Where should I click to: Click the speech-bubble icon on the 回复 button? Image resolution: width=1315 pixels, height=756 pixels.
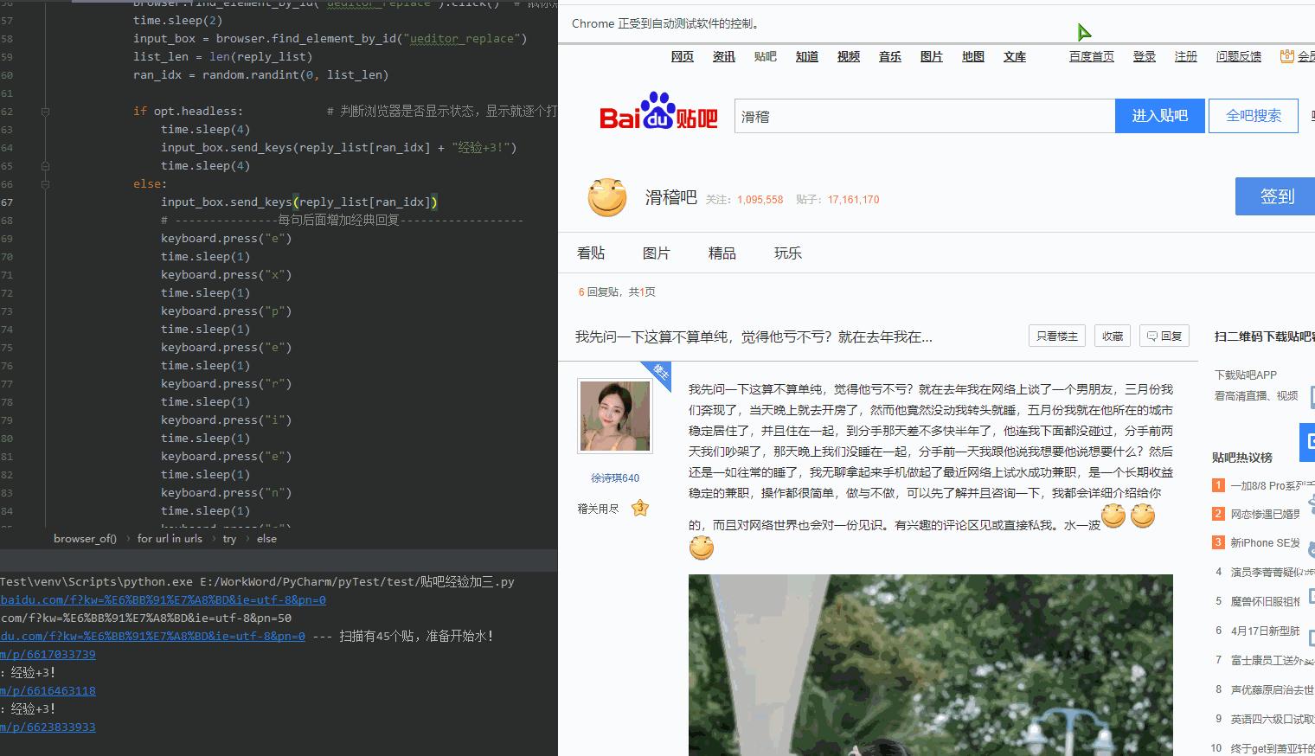coord(1151,336)
